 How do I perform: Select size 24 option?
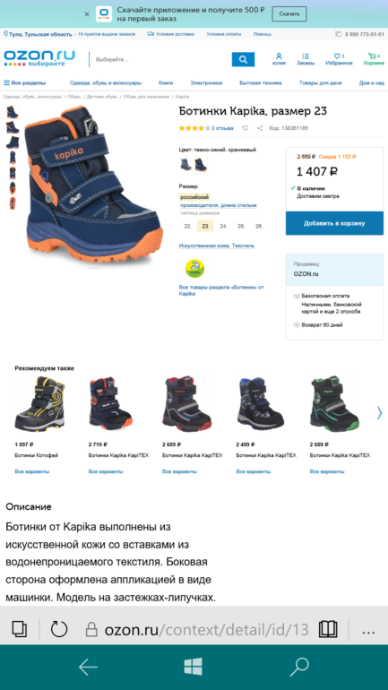click(x=223, y=226)
